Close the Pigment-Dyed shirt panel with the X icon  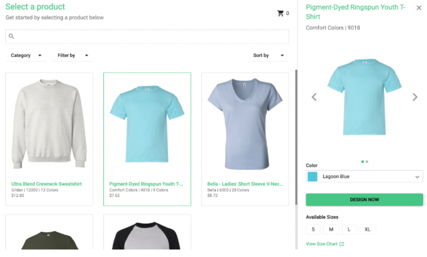[x=419, y=7]
